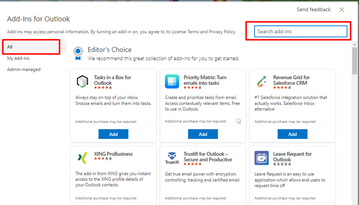Click the XING ProBusiness logo icon

coord(83,158)
